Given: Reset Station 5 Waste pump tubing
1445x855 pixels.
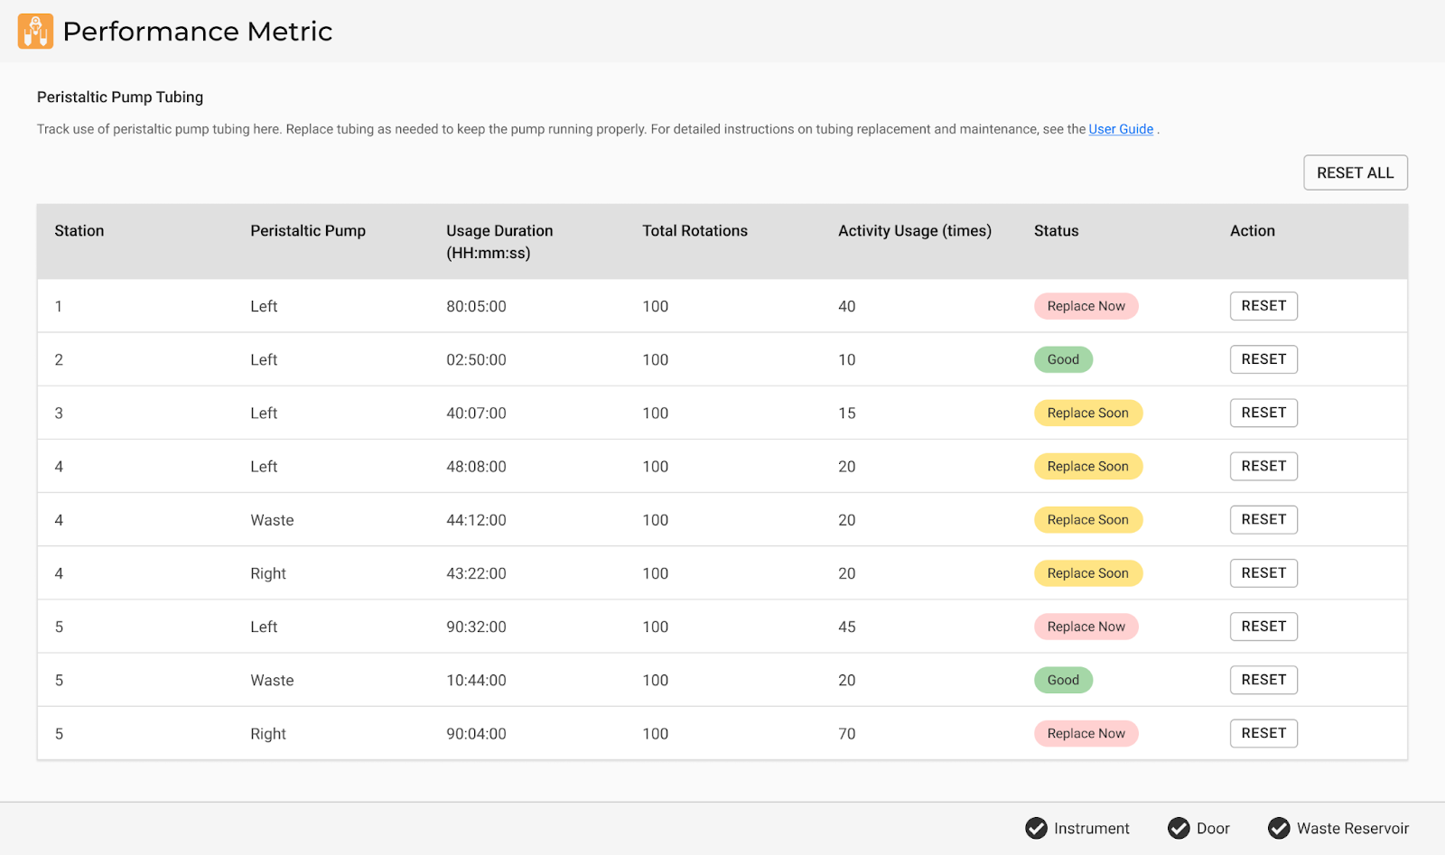Looking at the screenshot, I should click(x=1263, y=680).
